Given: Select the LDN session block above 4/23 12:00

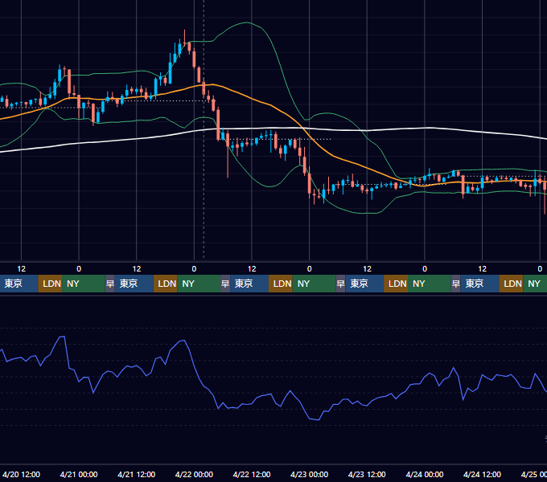Looking at the screenshot, I should pyautogui.click(x=396, y=284).
